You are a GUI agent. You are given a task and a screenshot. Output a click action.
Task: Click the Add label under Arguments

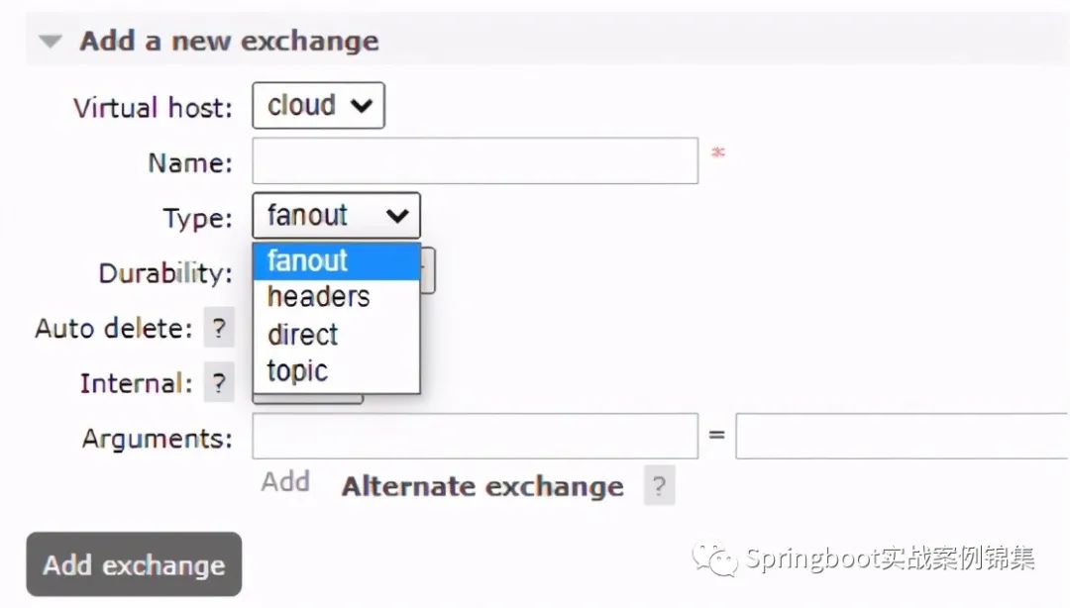285,482
